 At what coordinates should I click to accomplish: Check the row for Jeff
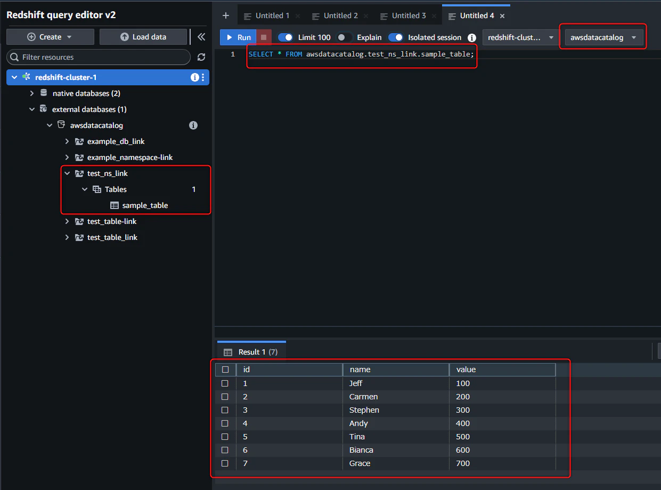pyautogui.click(x=225, y=383)
